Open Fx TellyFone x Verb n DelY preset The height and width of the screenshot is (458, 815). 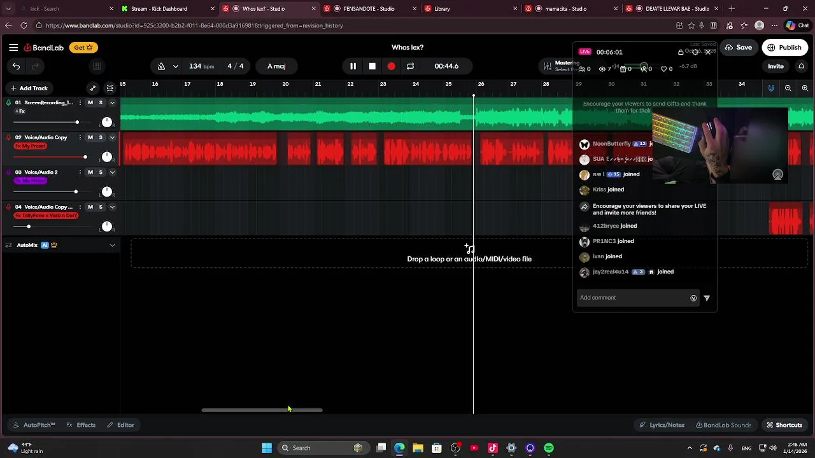[x=46, y=216]
